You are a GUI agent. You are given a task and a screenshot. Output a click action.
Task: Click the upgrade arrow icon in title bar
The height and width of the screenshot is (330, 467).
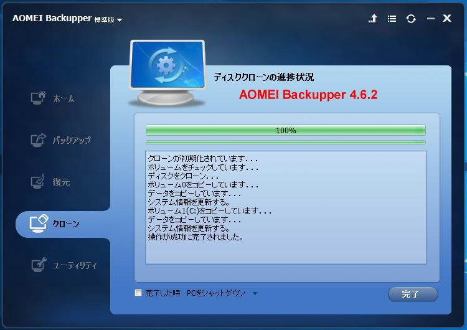pyautogui.click(x=372, y=19)
